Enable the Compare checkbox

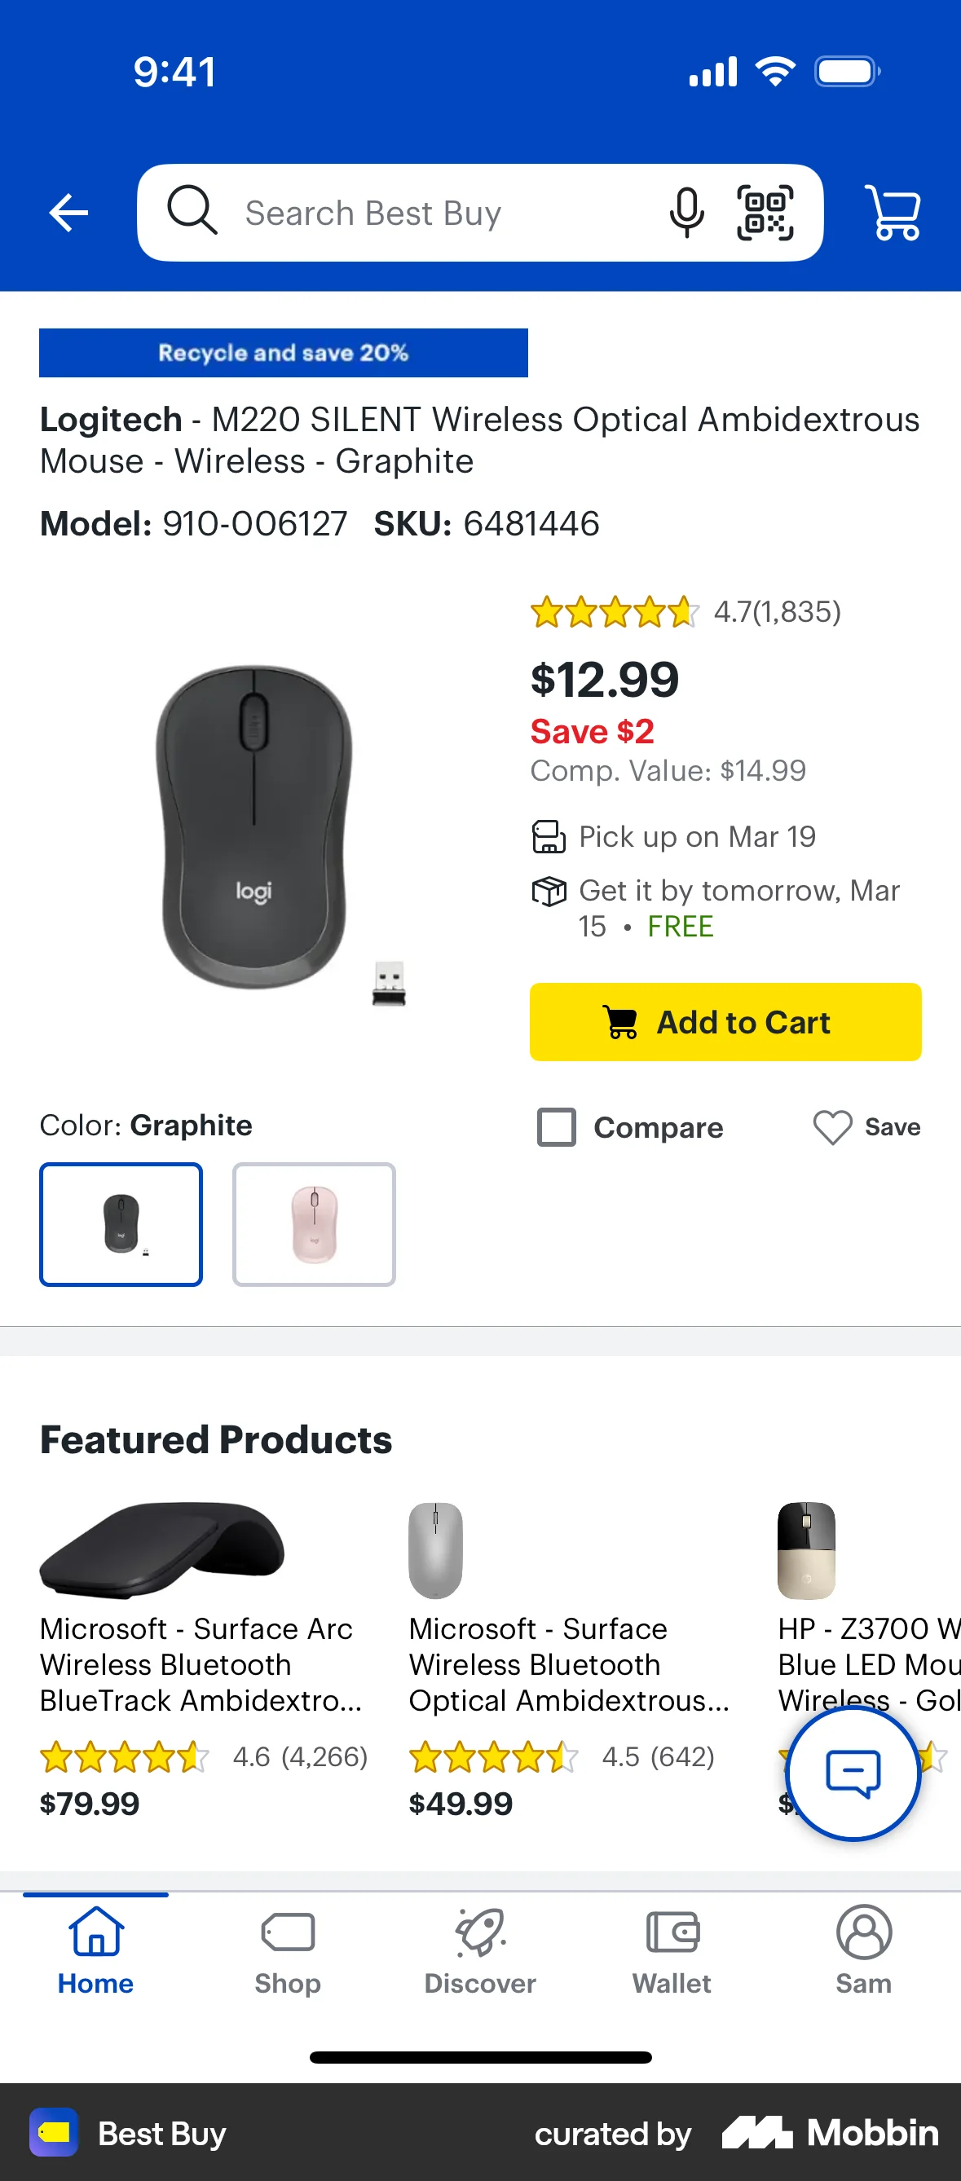tap(558, 1128)
